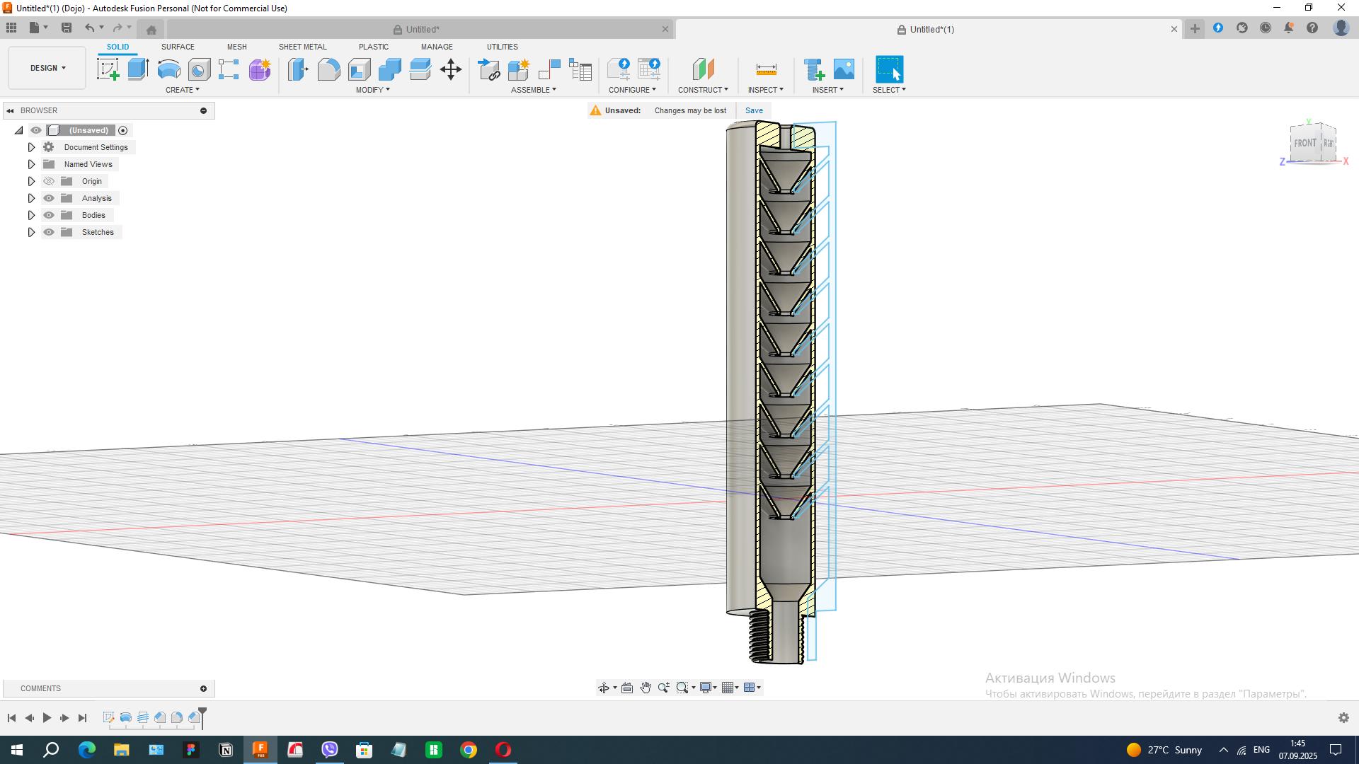Activate the Shell tool

point(359,69)
